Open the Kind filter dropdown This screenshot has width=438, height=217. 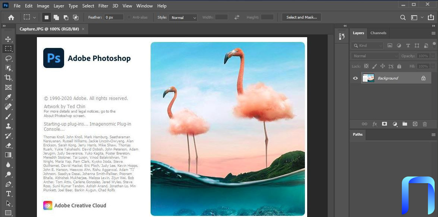368,45
